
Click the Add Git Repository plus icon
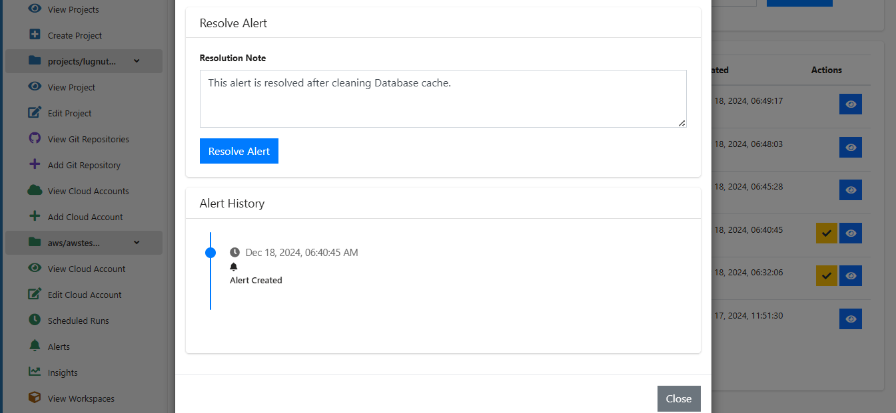[35, 165]
